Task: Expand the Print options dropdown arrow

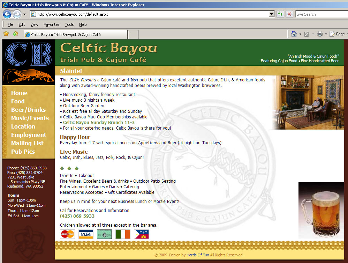Action: [326, 34]
